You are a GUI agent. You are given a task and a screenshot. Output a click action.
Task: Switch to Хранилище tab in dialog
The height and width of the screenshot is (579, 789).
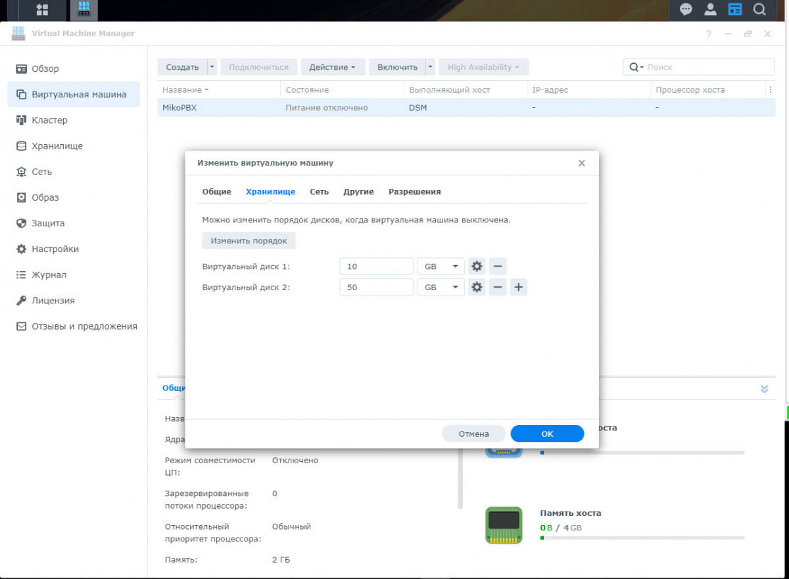(x=270, y=191)
